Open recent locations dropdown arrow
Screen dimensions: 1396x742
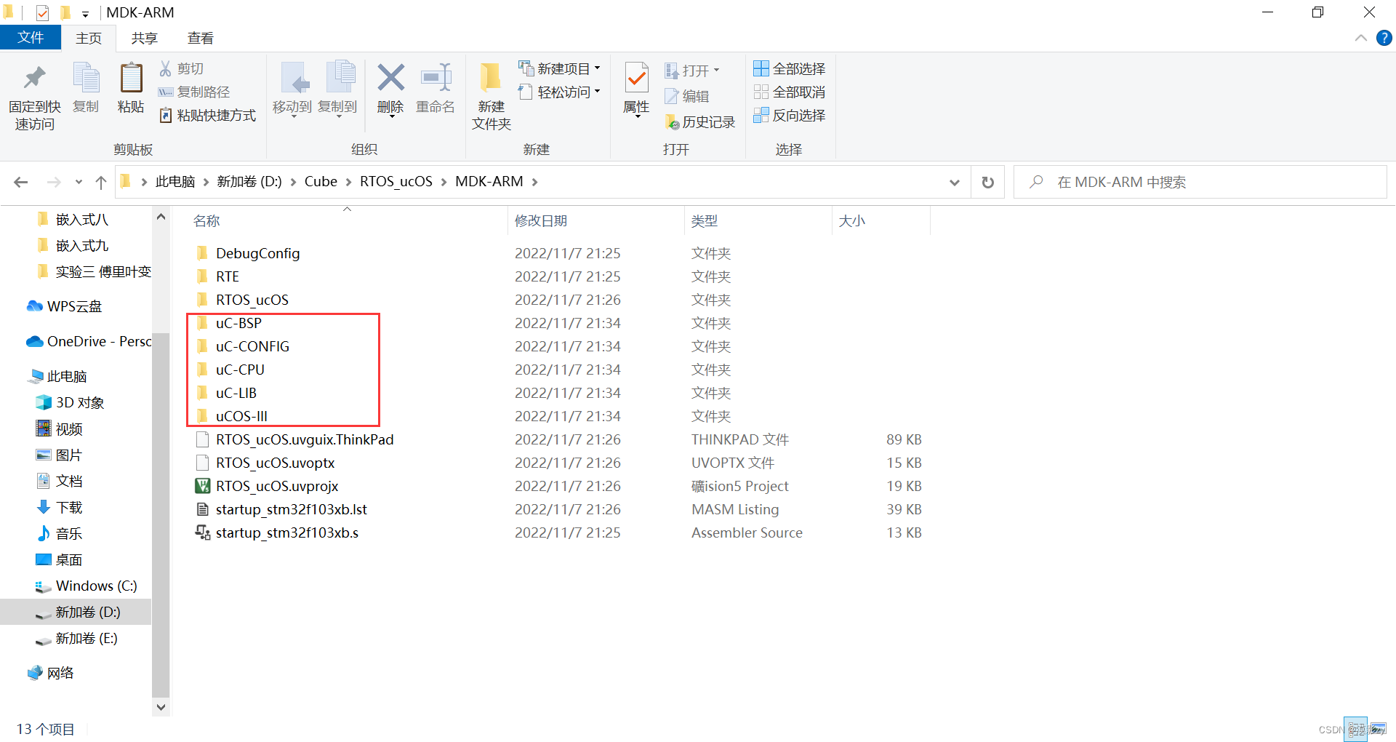79,182
